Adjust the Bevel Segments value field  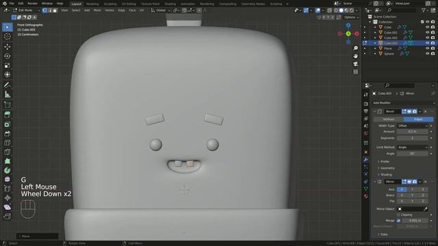(413, 138)
